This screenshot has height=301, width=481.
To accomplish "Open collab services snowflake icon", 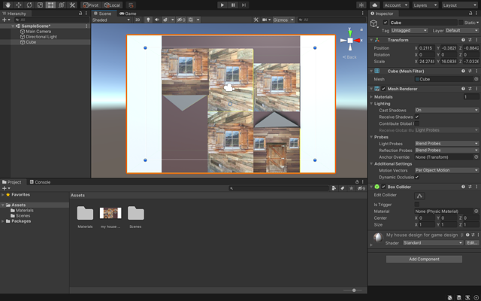I will tap(362, 5).
